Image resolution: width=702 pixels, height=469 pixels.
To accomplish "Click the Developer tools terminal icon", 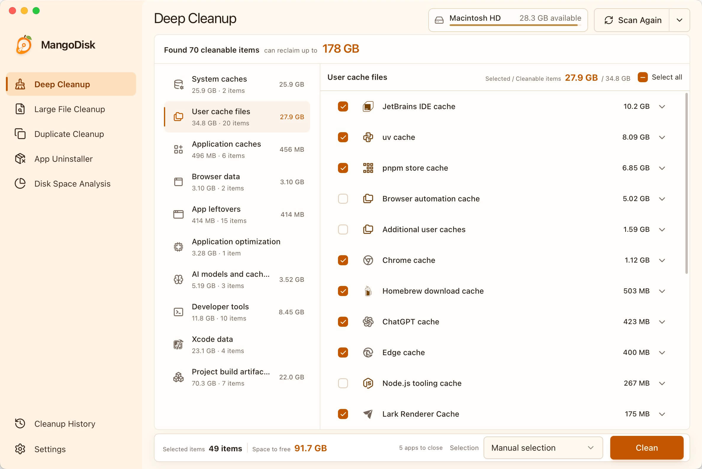I will pyautogui.click(x=178, y=312).
